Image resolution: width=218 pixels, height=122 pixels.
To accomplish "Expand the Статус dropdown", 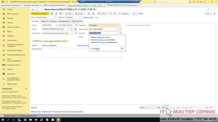I will point(56,17).
